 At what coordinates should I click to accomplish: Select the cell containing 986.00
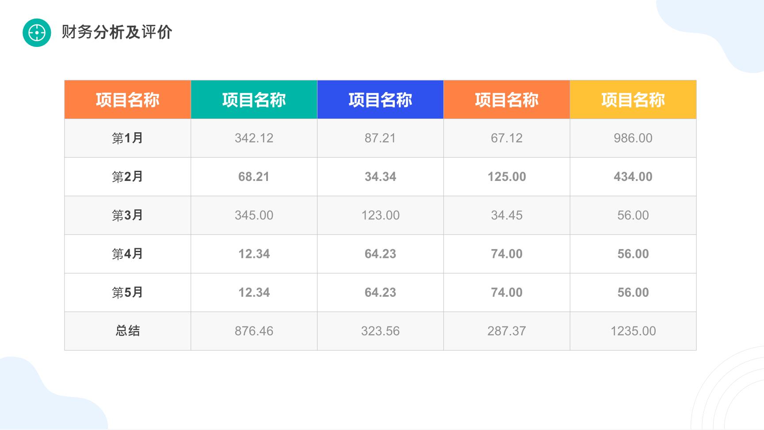coord(633,138)
